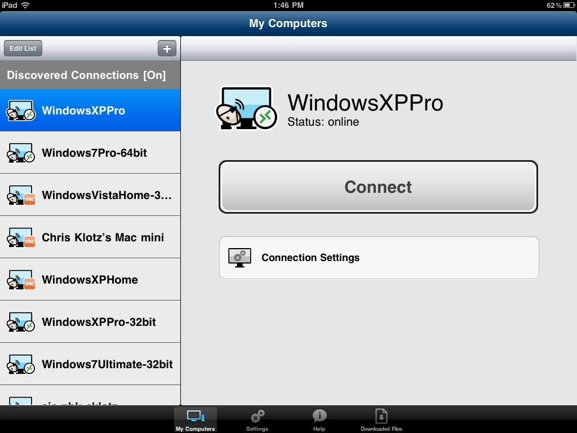
Task: Open Downloaded Files tab
Action: pos(381,419)
